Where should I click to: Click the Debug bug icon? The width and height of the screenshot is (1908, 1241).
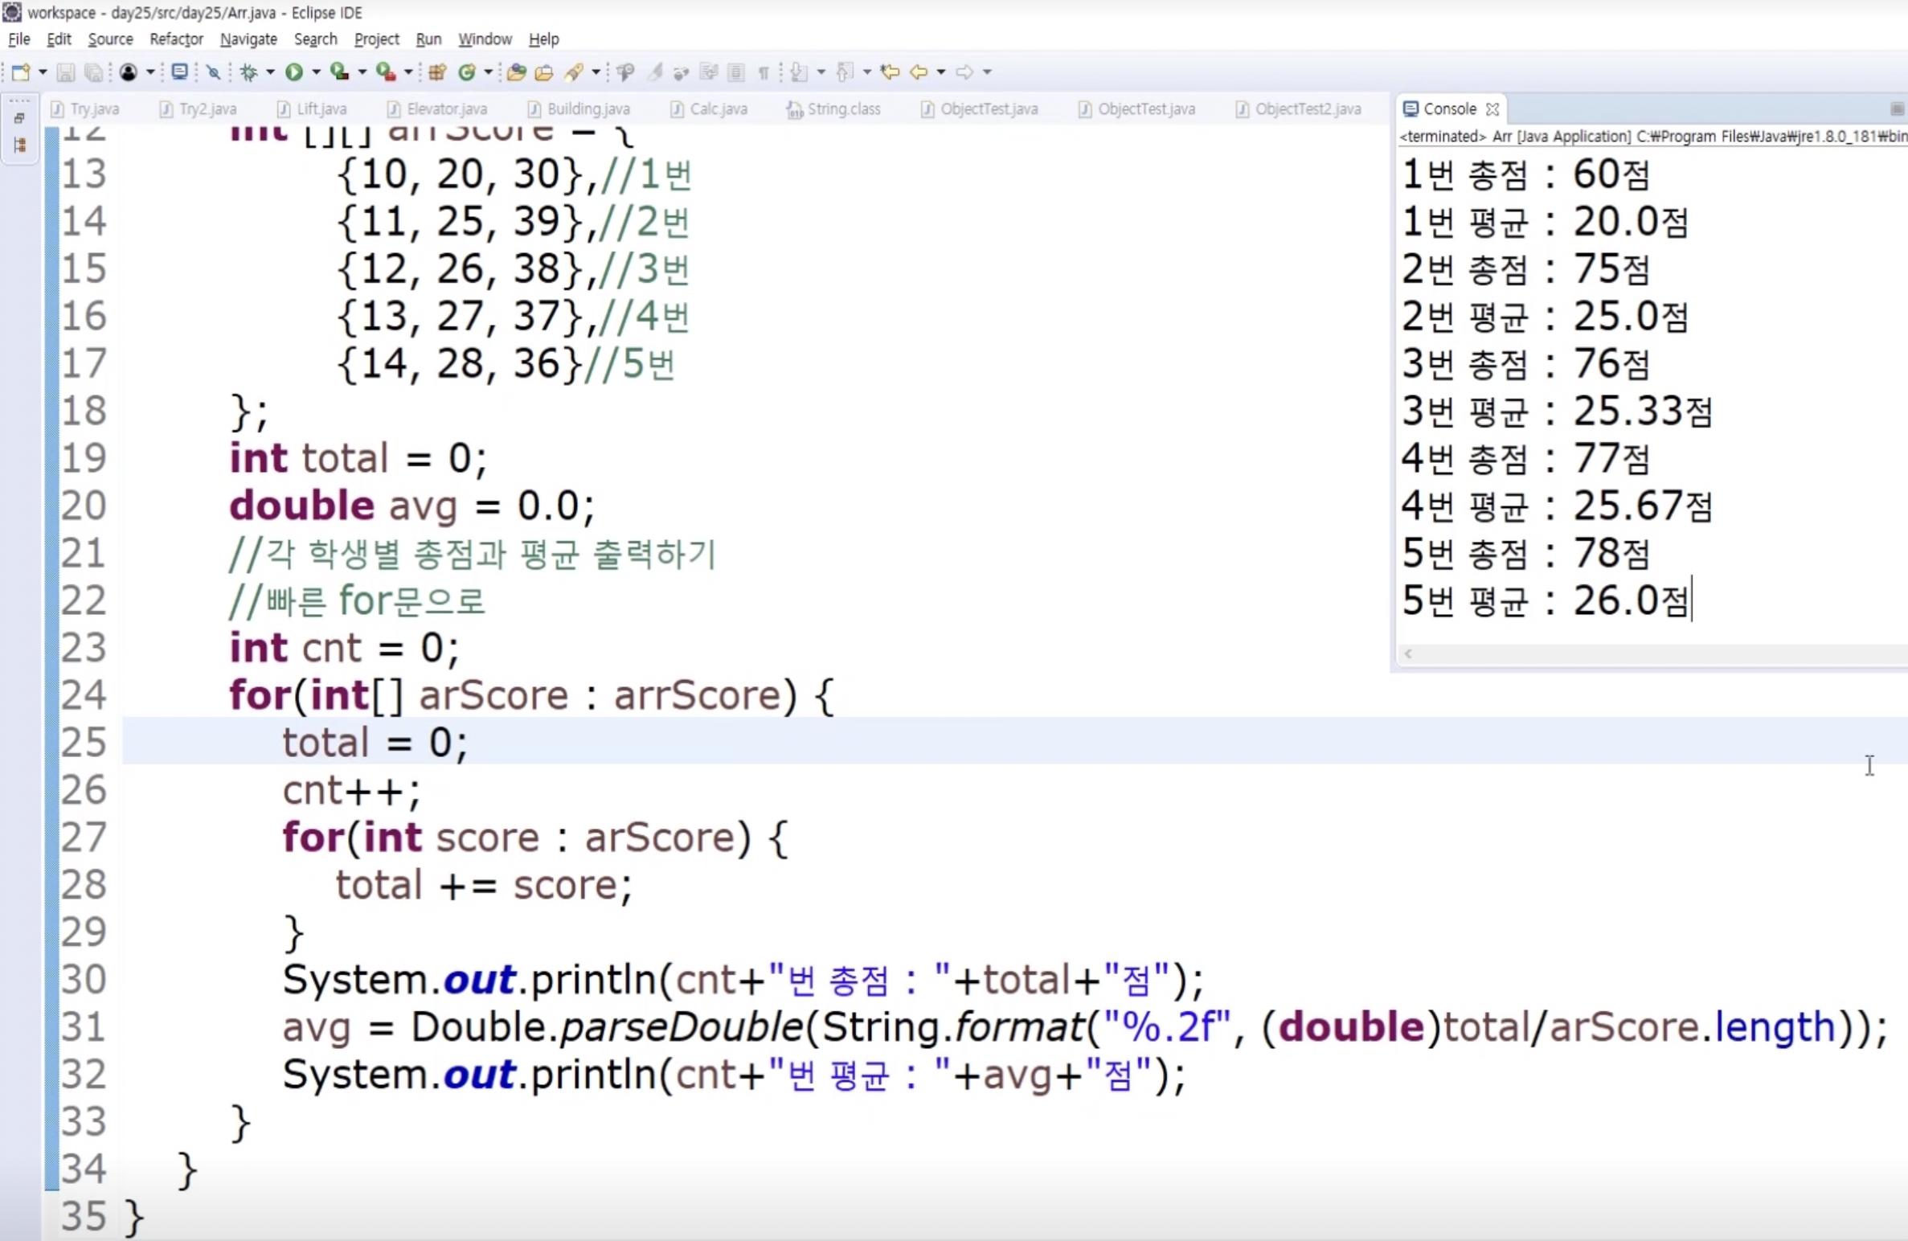tap(249, 72)
